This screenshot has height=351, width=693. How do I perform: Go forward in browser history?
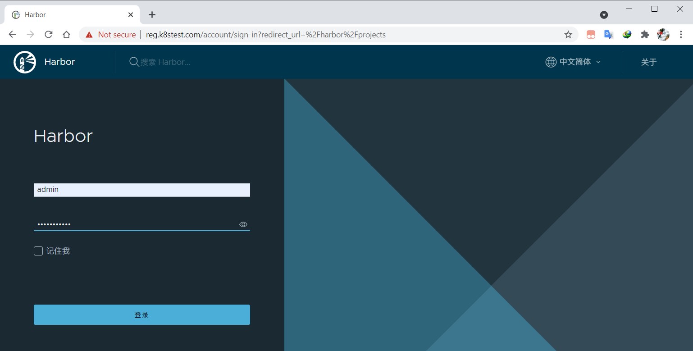[30, 35]
